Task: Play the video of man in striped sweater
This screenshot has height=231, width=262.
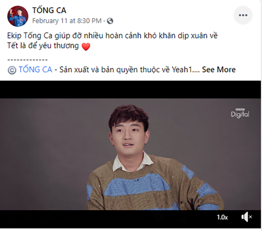Action: click(130, 154)
